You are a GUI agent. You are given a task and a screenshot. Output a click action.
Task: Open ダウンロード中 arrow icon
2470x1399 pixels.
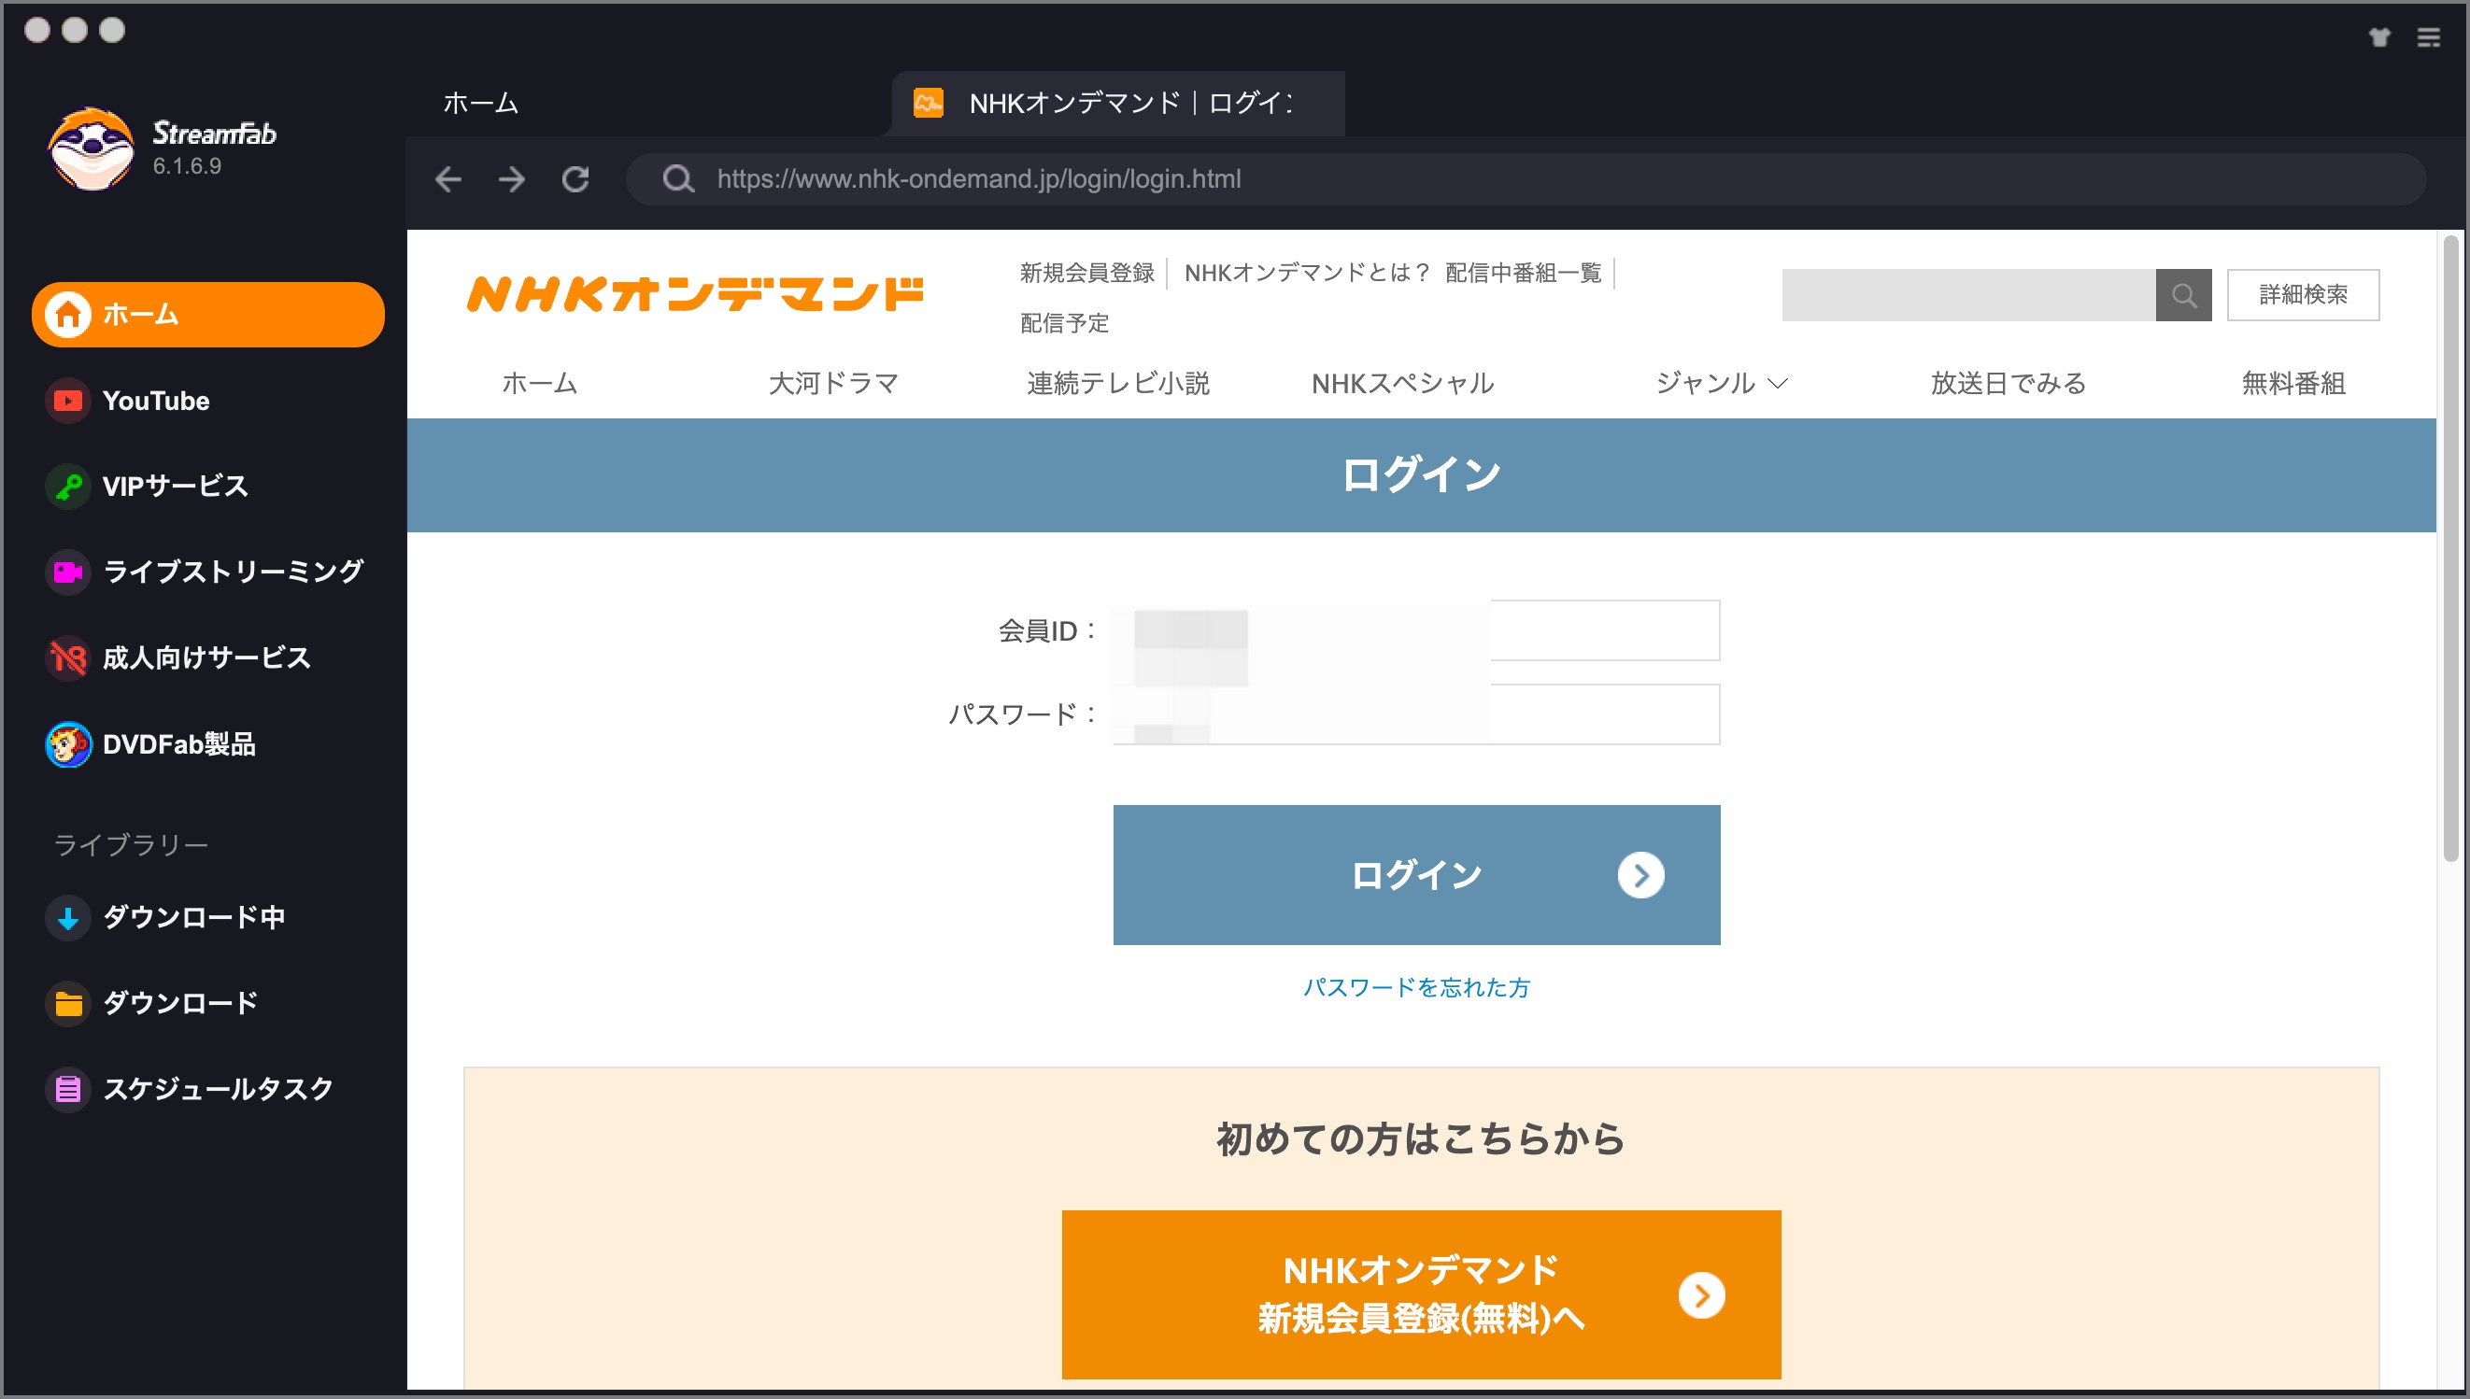coord(68,918)
